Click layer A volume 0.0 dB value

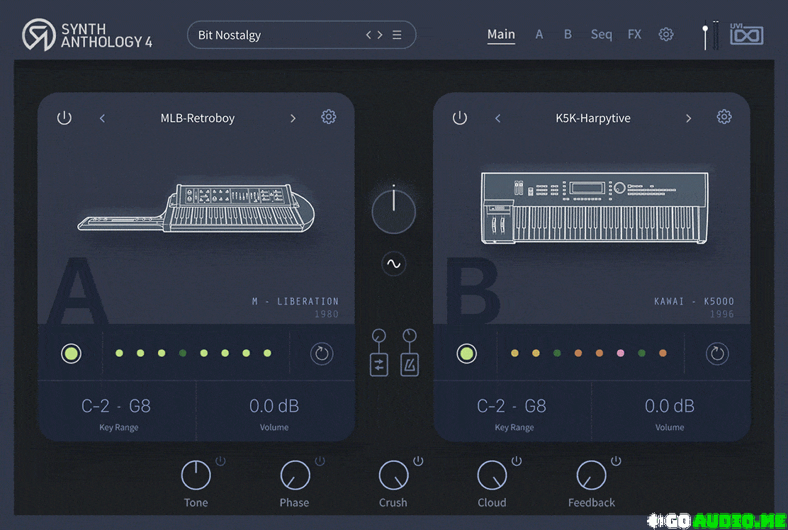[274, 406]
